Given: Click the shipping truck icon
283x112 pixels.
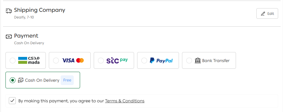Looking at the screenshot, I should 9,11.
